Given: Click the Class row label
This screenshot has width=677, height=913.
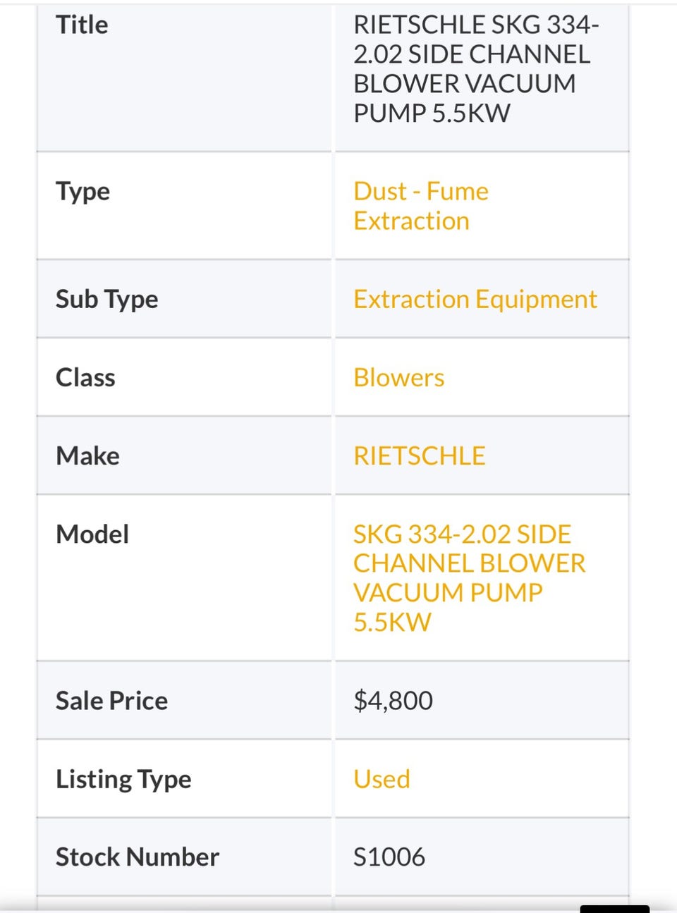Looking at the screenshot, I should pos(85,378).
